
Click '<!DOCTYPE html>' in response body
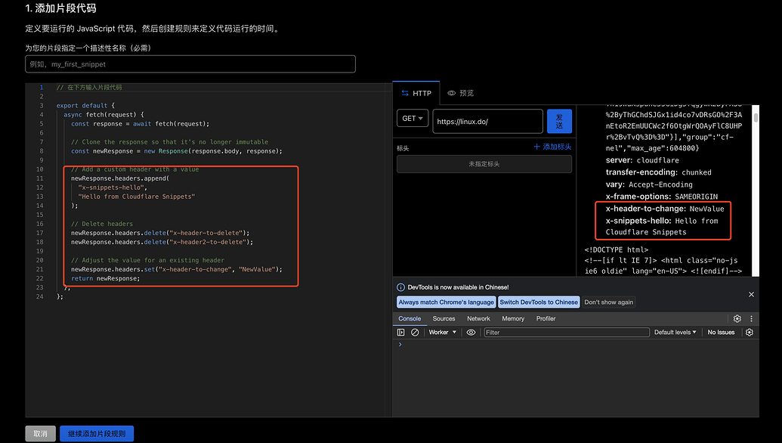(x=616, y=249)
